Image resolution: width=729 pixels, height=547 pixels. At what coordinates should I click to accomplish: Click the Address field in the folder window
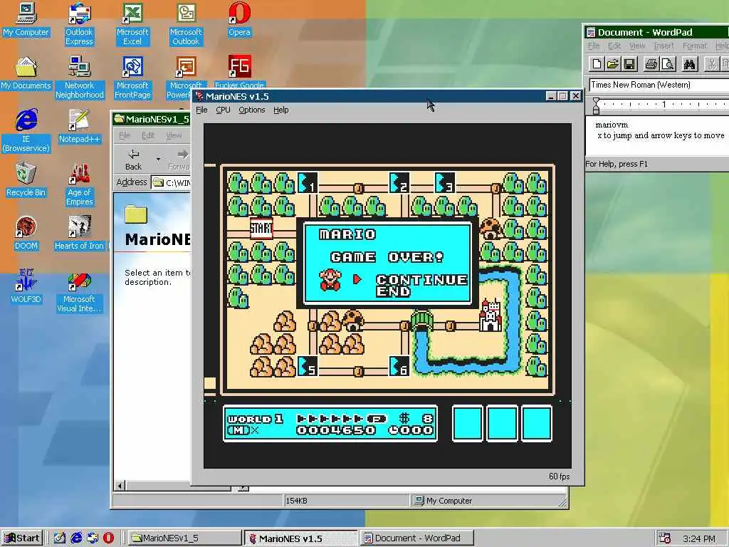[x=171, y=182]
